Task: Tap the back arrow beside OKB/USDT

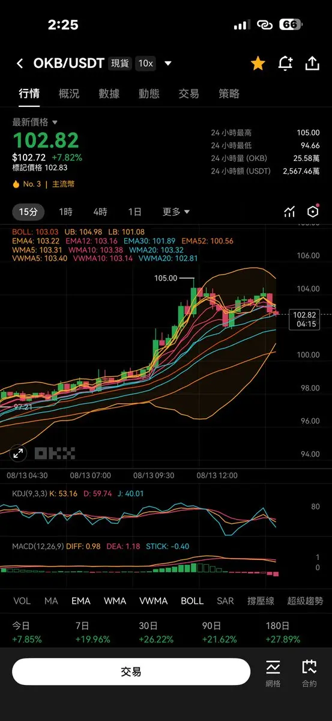Action: 20,64
